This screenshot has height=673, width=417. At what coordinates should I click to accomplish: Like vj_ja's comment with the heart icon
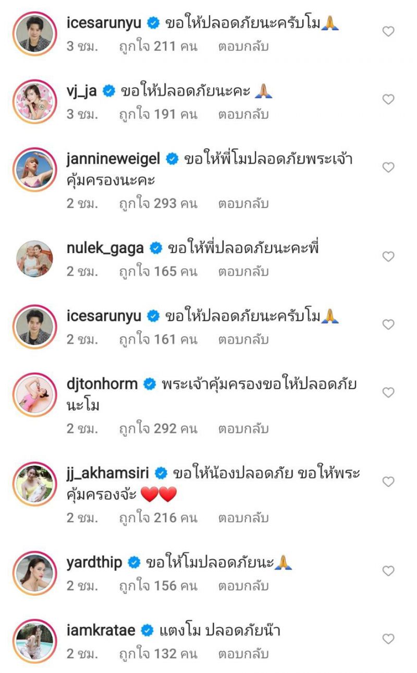tap(388, 99)
